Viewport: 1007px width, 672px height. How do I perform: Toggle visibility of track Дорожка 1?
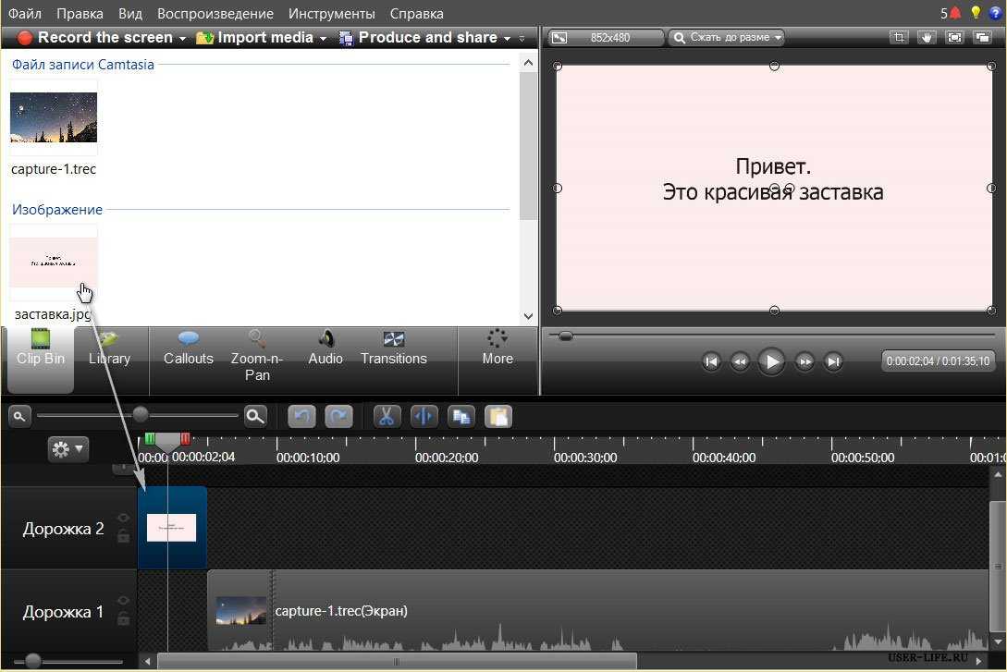click(123, 601)
